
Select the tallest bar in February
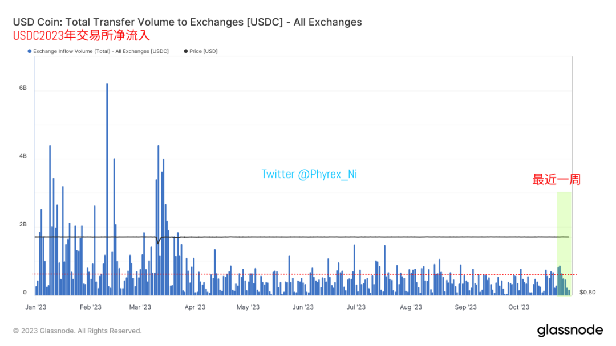point(107,189)
